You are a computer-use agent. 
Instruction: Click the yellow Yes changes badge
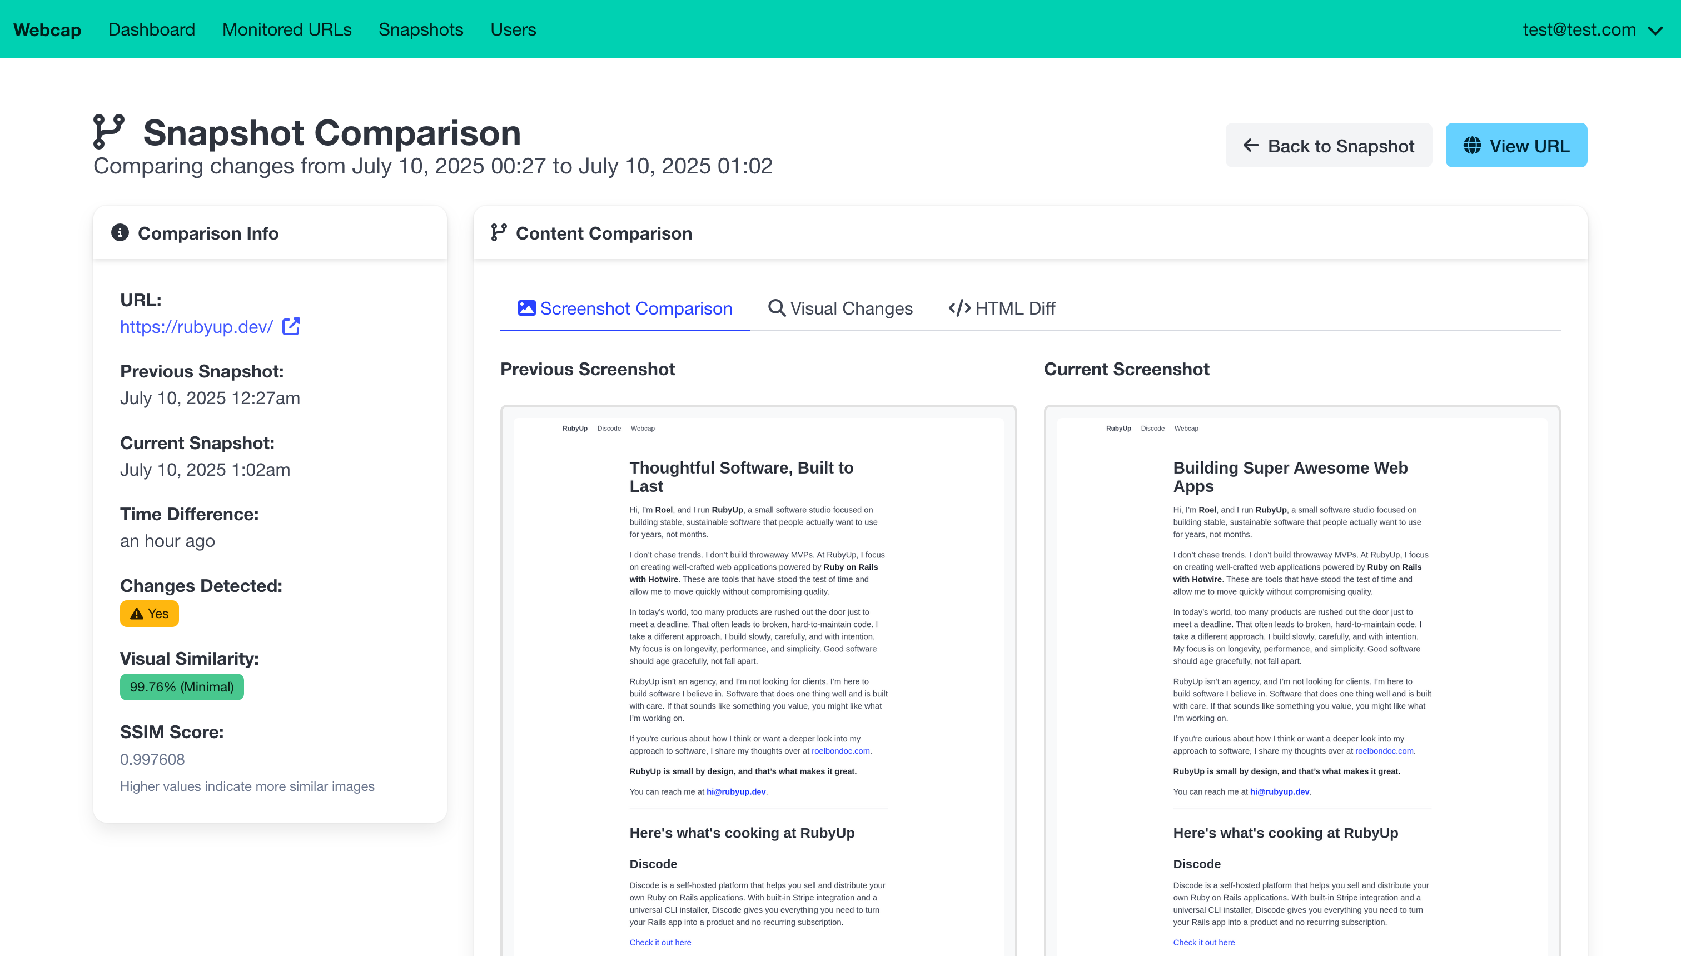tap(149, 613)
